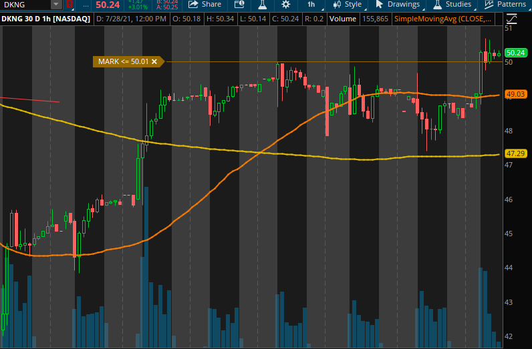Screen dimensions: 532x349
Task: Open chart settings gear icon
Action: tap(286, 5)
